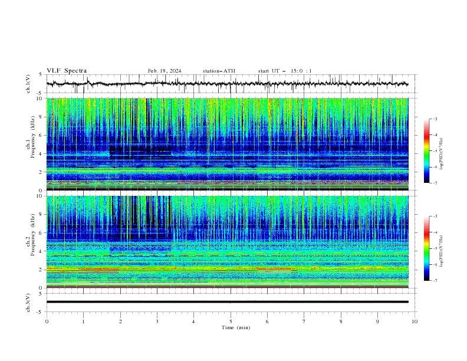Click the "-3" tick on ch.1 colorbar
The width and height of the screenshot is (467, 361).
[x=435, y=119]
